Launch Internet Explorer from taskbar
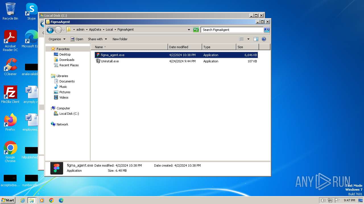364x204 pixels. (x=22, y=200)
